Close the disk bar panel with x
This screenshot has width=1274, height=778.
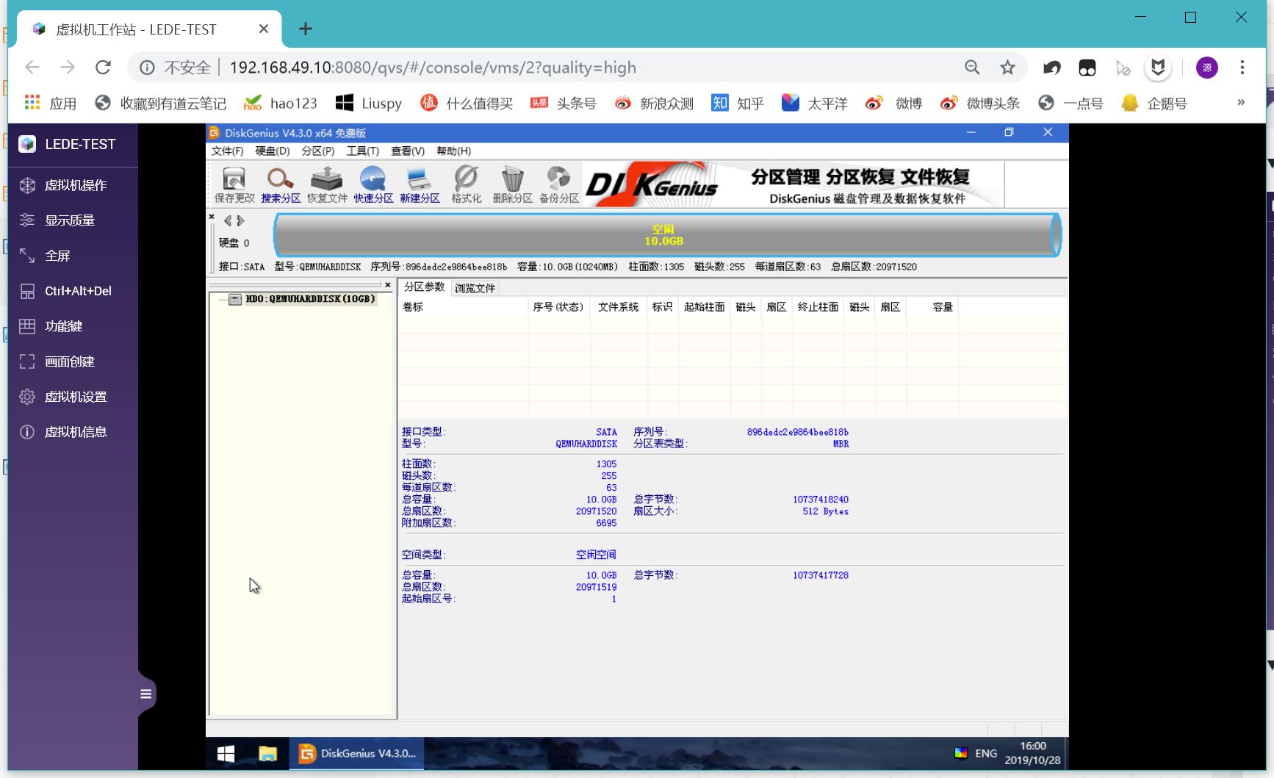(212, 217)
